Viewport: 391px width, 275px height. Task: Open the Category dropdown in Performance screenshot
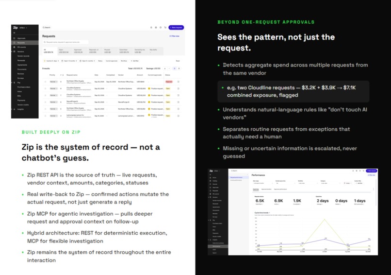(x=330, y=183)
